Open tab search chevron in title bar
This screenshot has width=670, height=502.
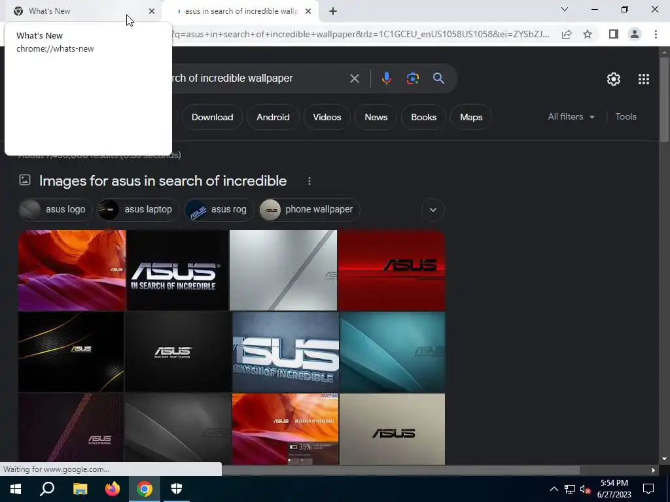pos(565,9)
